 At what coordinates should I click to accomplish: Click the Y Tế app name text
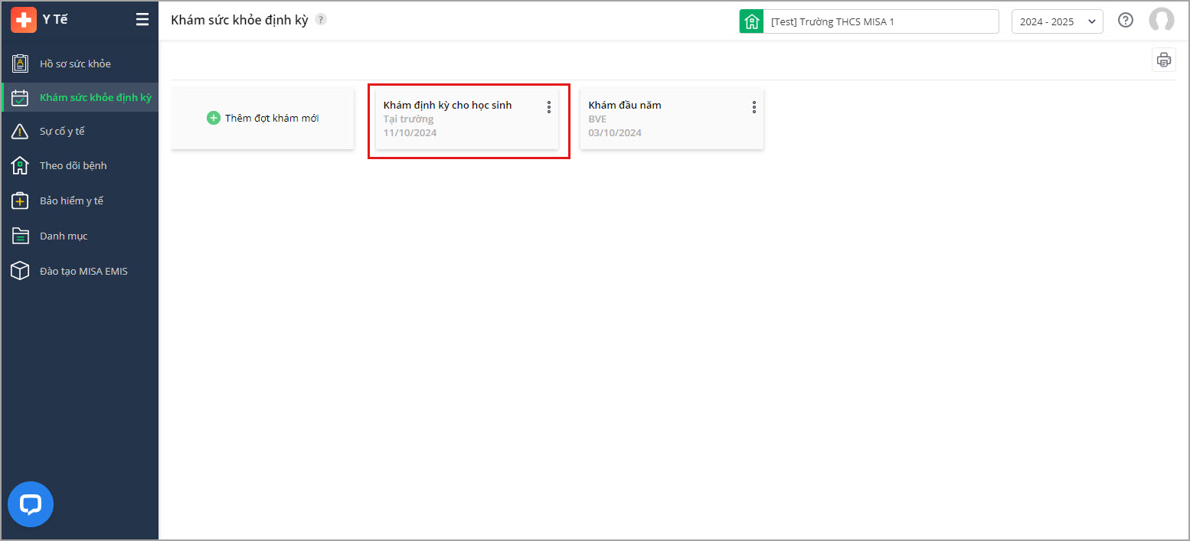[x=55, y=20]
